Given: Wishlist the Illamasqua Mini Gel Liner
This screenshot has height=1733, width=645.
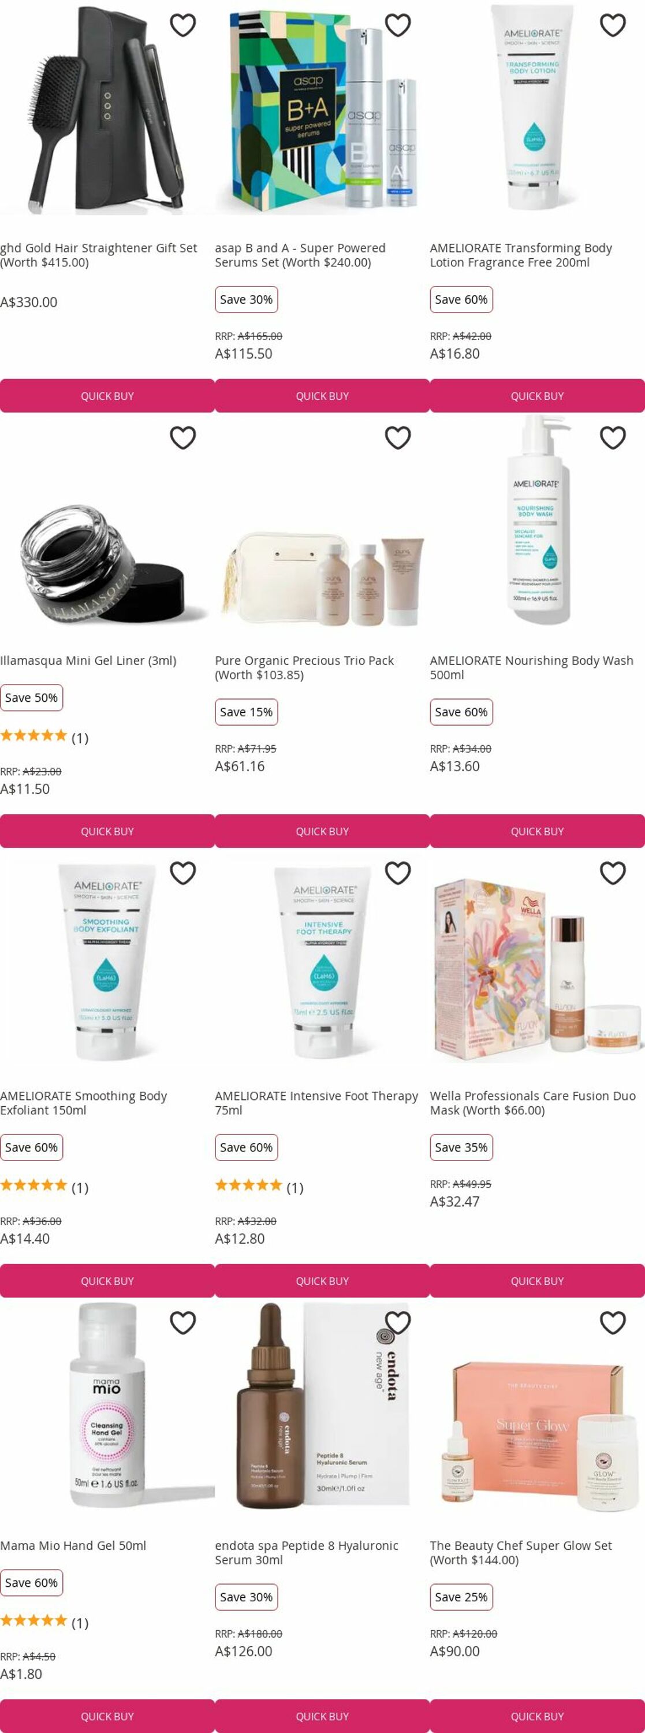Looking at the screenshot, I should (182, 438).
